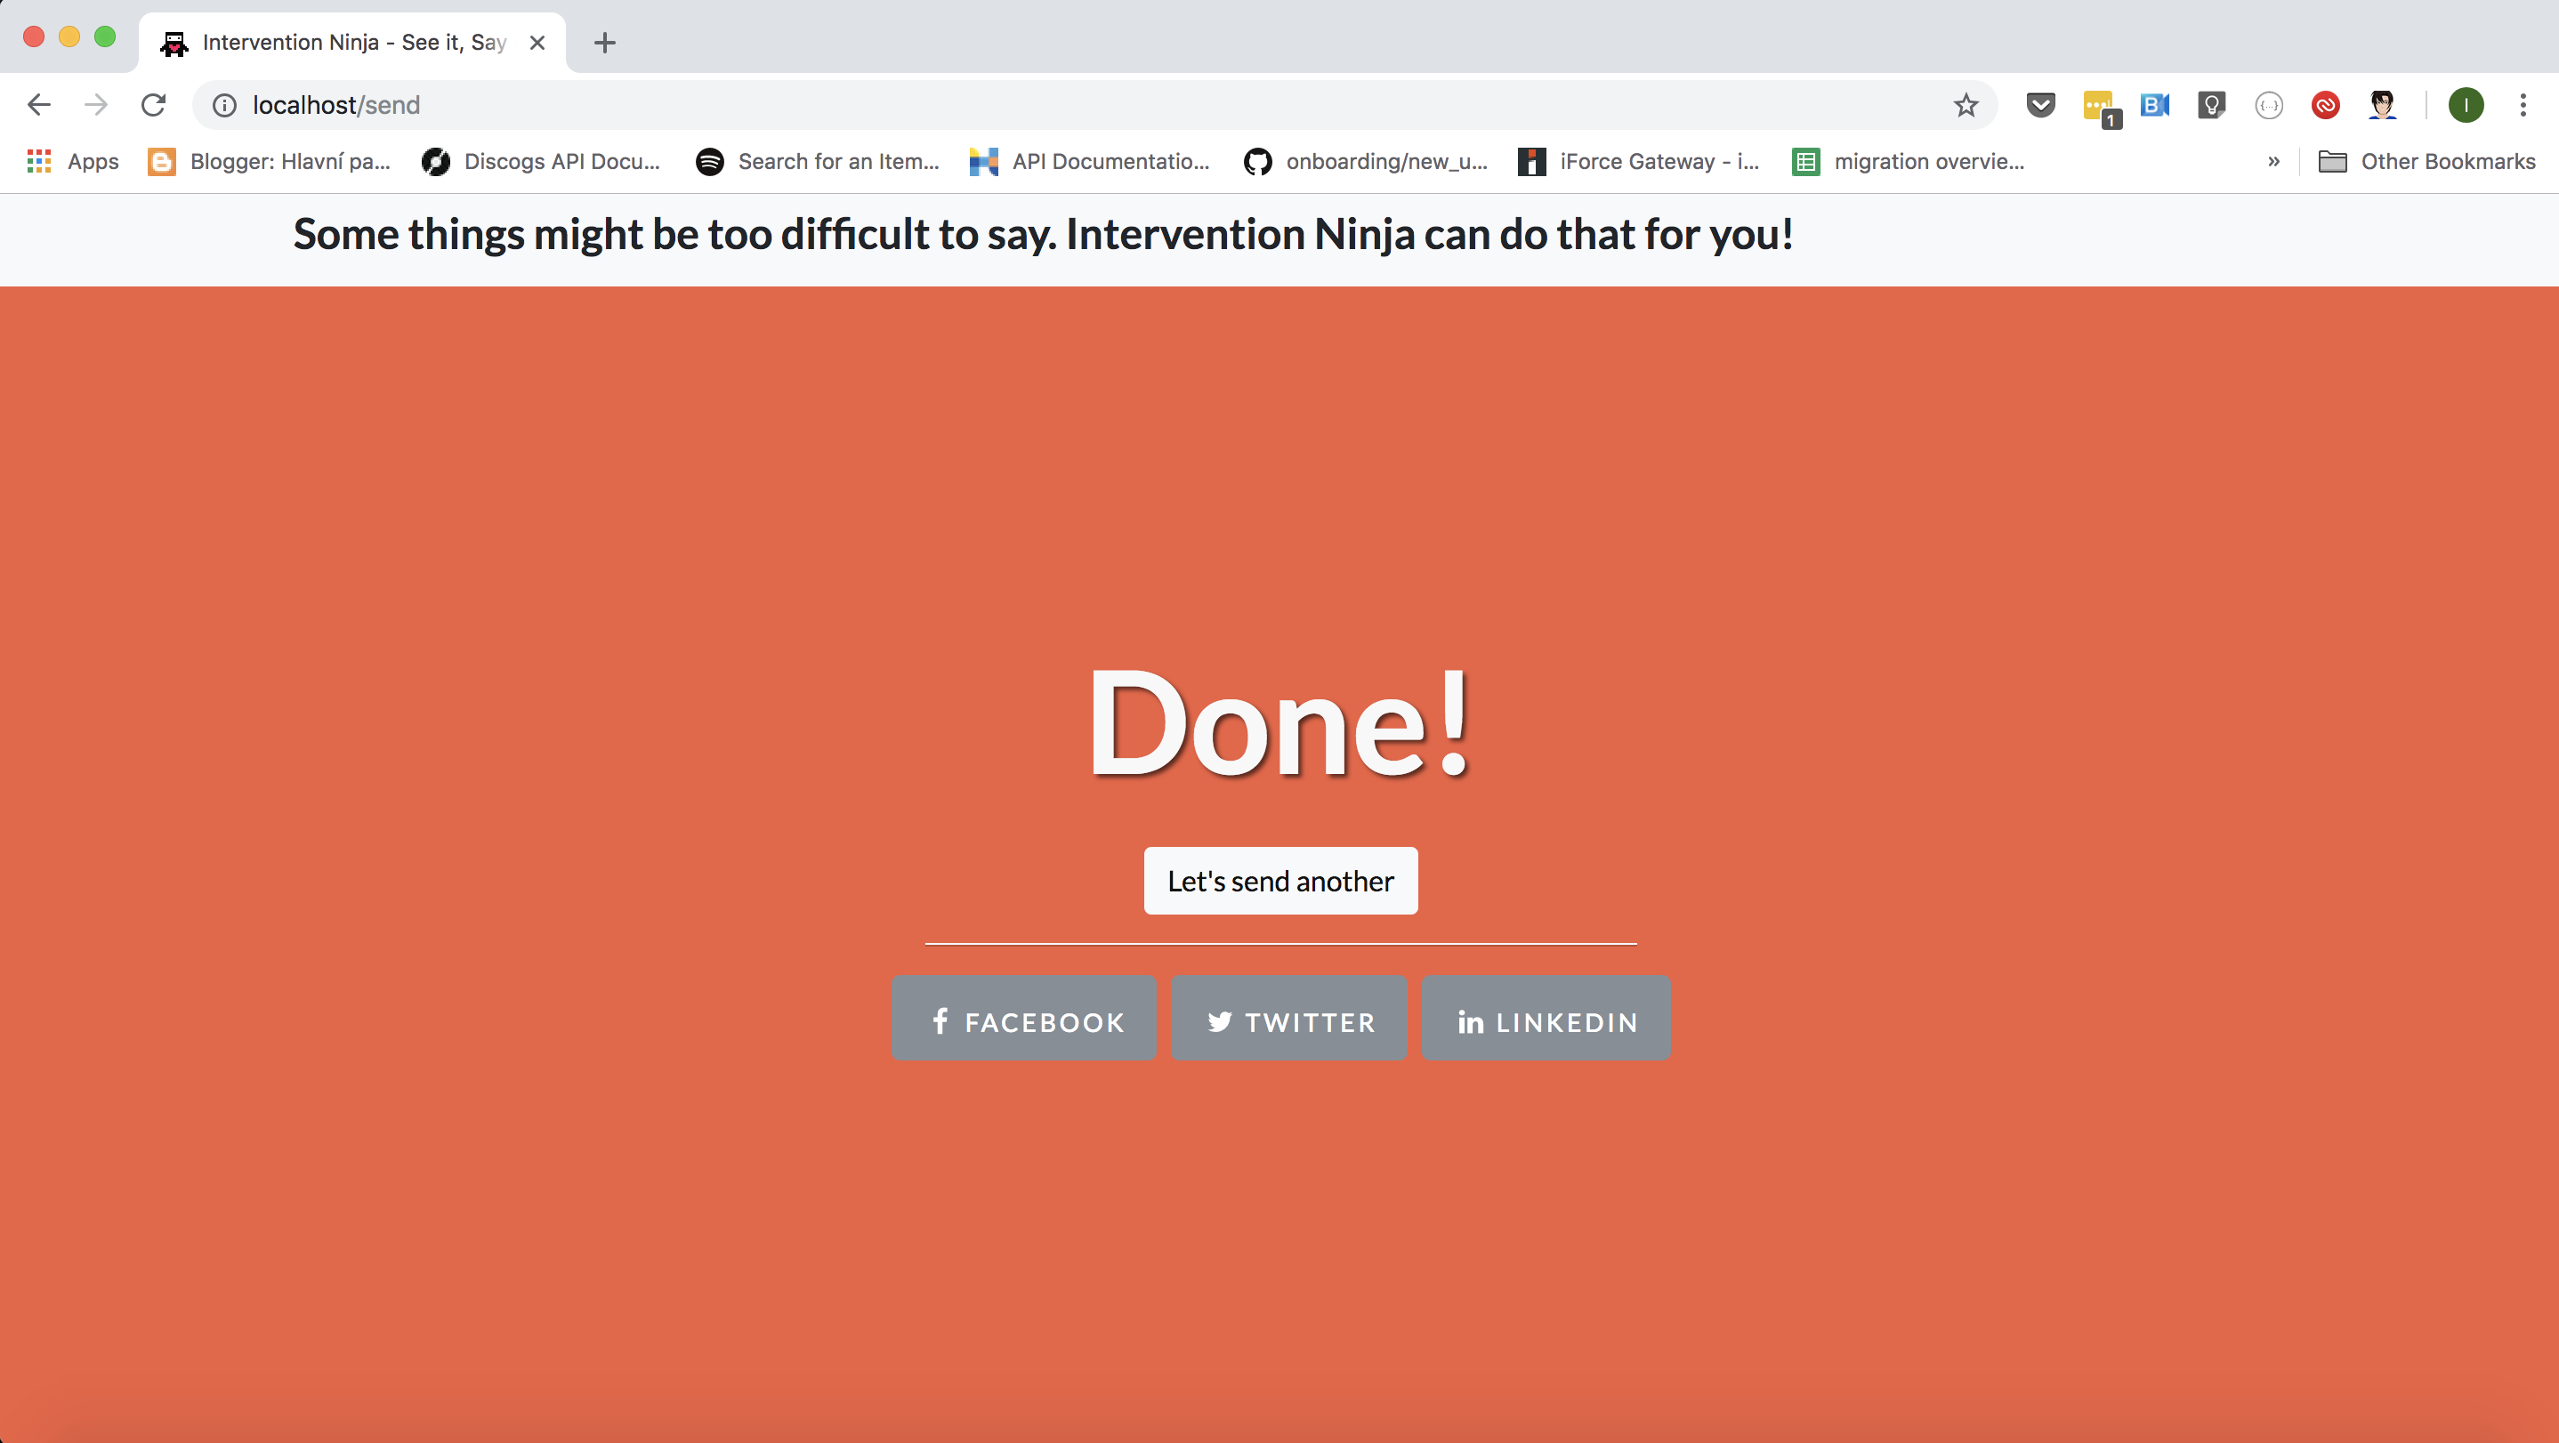Open the blue B video extension icon
The height and width of the screenshot is (1443, 2559).
click(x=2155, y=104)
